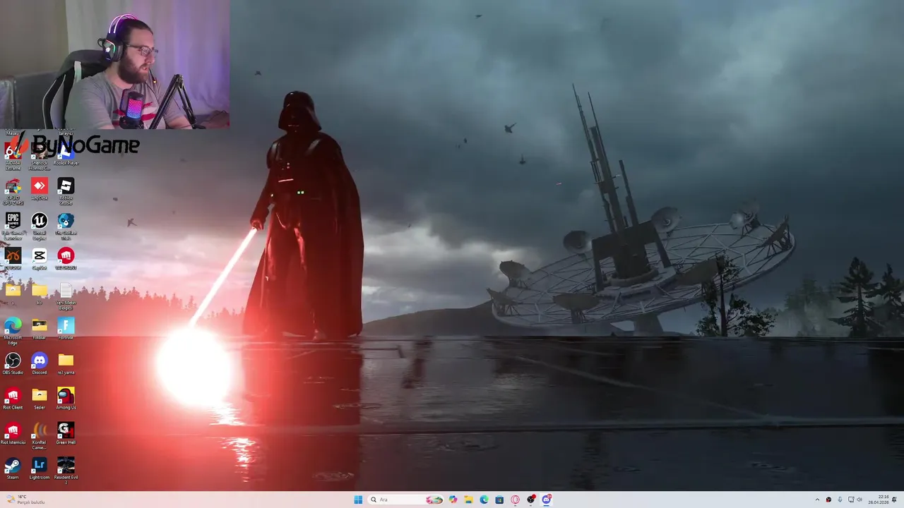The width and height of the screenshot is (904, 508).
Task: Open the folder named kb
Action: point(40,294)
